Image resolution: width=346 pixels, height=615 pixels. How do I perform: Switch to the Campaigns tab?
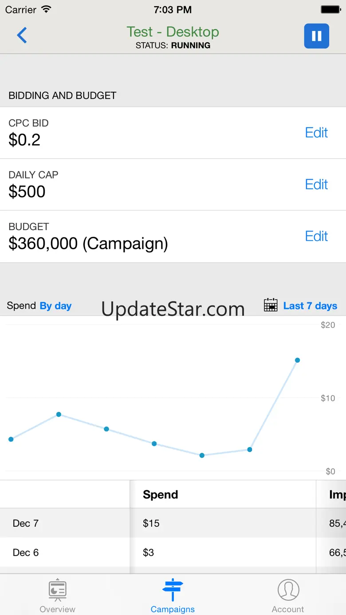(x=173, y=596)
